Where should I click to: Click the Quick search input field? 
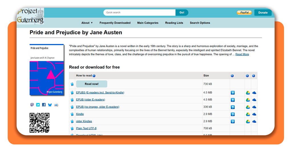139,13
